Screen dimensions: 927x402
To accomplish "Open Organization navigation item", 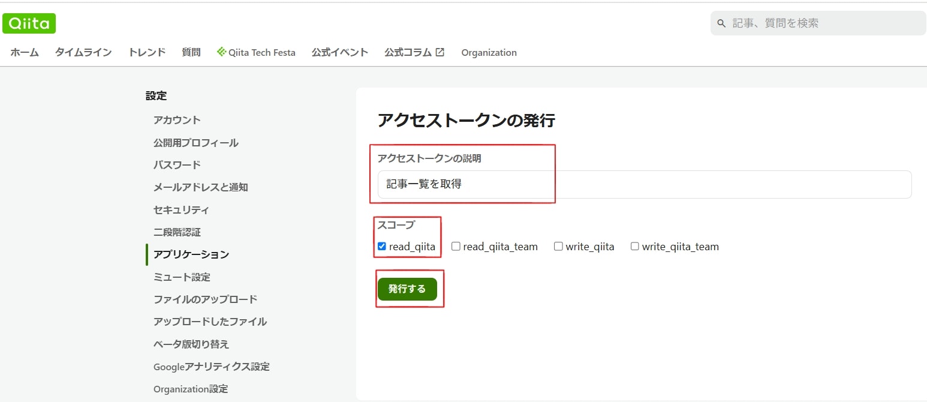I will (x=489, y=53).
